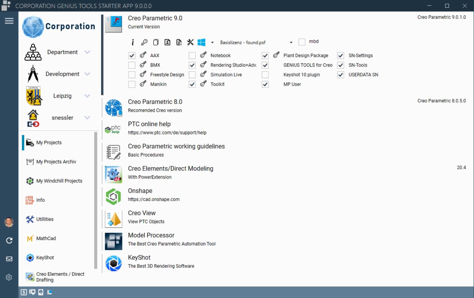474x298 pixels.
Task: Open Creo Elements / Direct Drafting sidebar entry
Action: click(x=58, y=277)
